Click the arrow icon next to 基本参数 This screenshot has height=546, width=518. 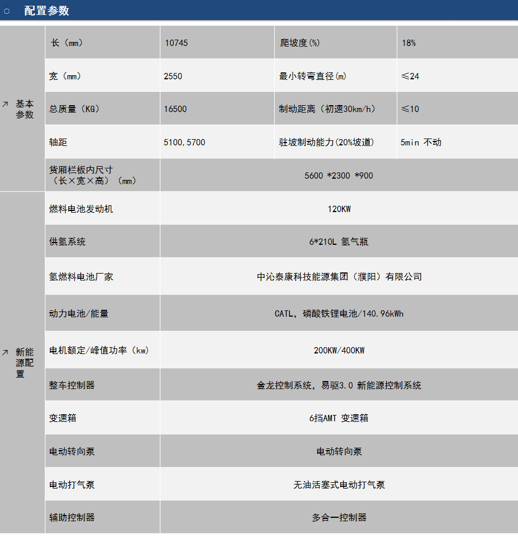click(5, 104)
